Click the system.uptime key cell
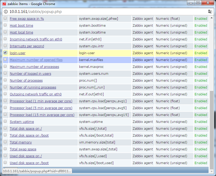This screenshot has width=216, height=176. pyautogui.click(x=105, y=122)
